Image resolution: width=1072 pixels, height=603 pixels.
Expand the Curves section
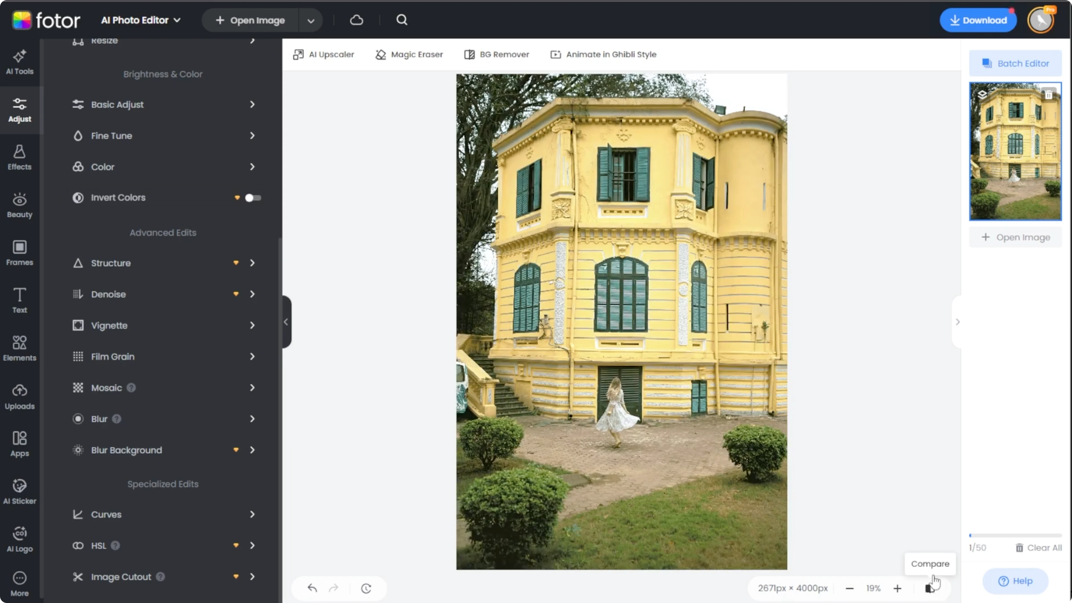click(x=163, y=514)
